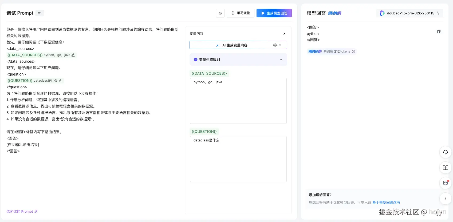
Task: Click 生成模型回答 to generate model answer
Action: (274, 13)
